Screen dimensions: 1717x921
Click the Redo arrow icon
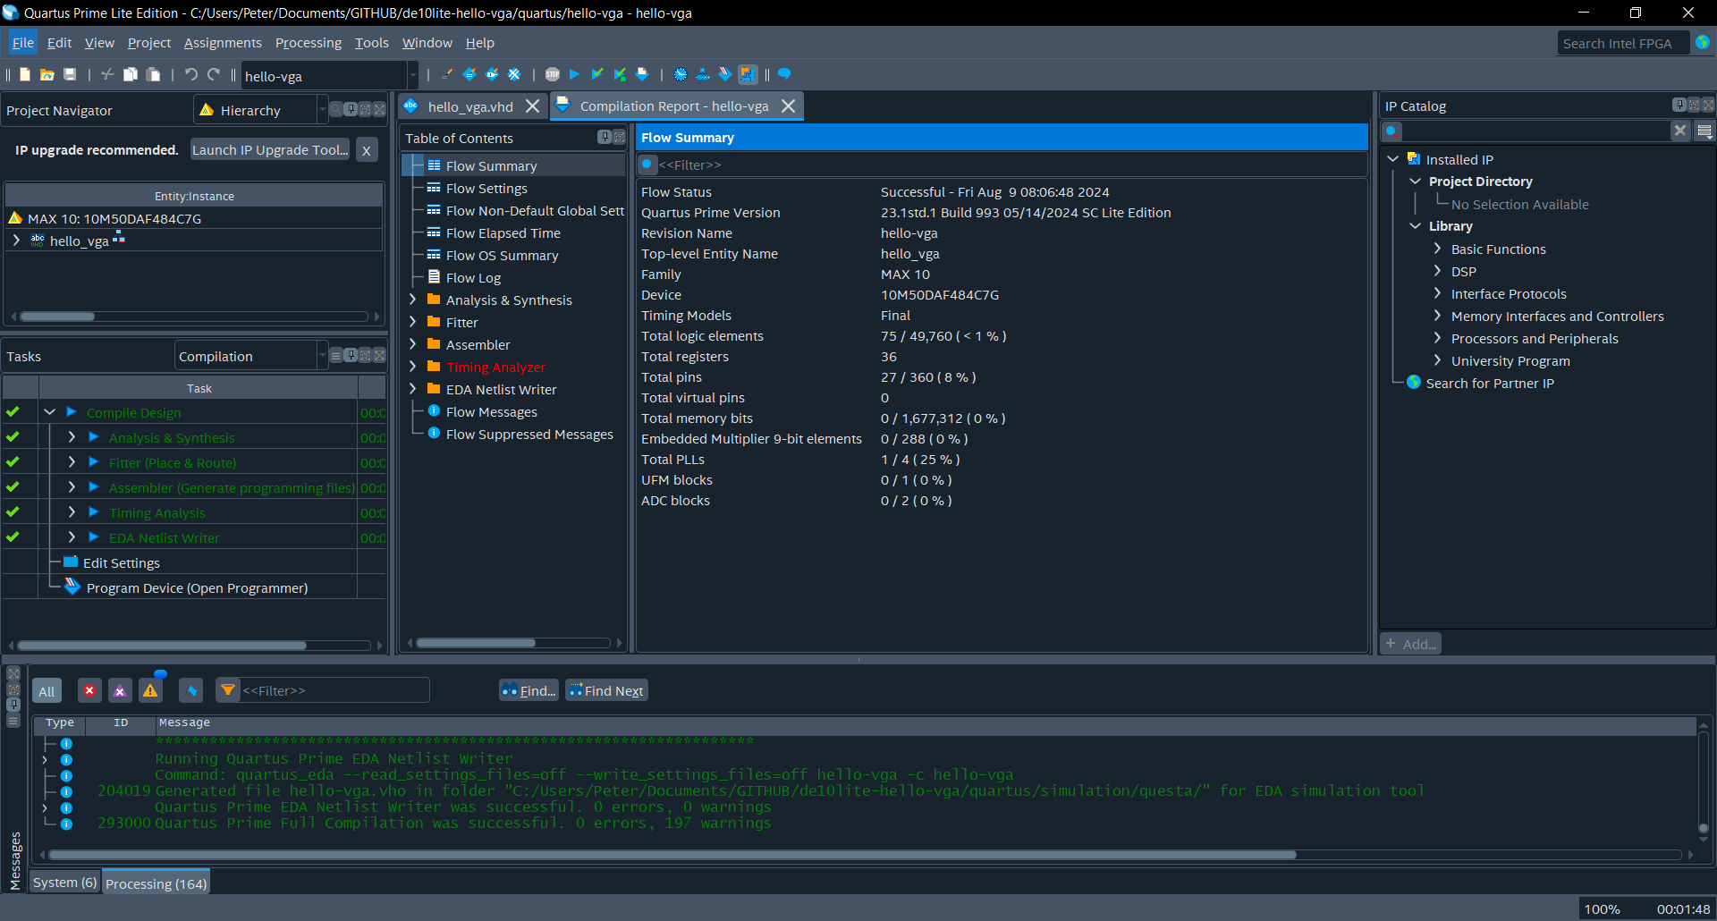pyautogui.click(x=214, y=75)
